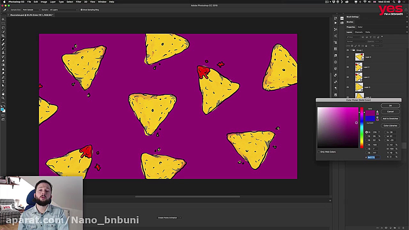Screen dimensions: 409x230
Task: Select the Zoom tool
Action: [3, 98]
